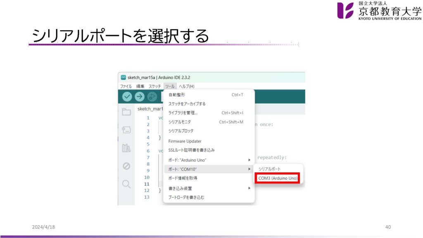Click ライブラリを管理... menu entry

click(183, 113)
